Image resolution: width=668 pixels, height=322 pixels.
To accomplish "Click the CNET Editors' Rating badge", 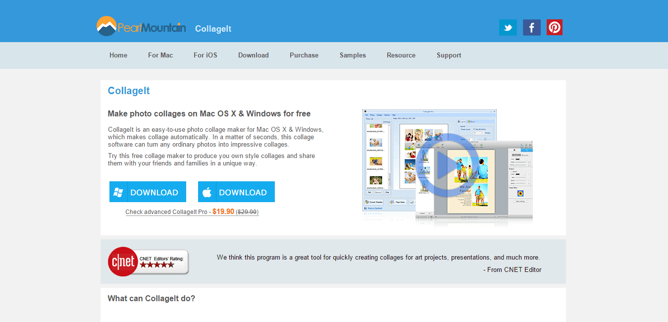I will [149, 262].
